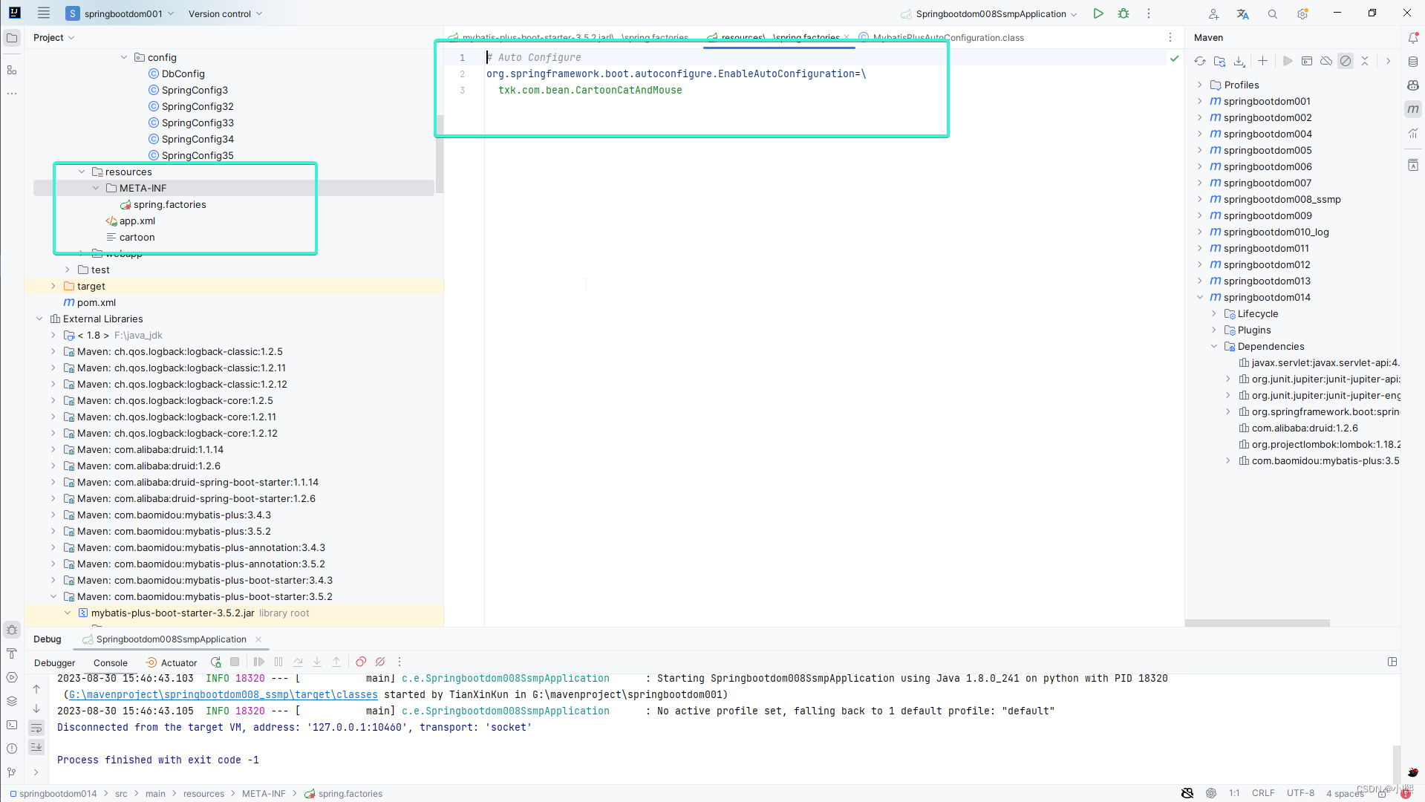Open the Structure tool window icon

pos(12,70)
